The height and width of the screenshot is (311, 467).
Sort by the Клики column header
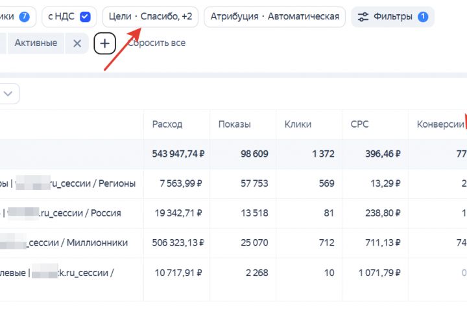[298, 124]
